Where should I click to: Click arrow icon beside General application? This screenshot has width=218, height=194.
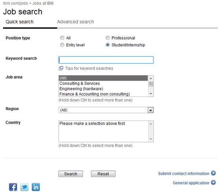tap(213, 183)
